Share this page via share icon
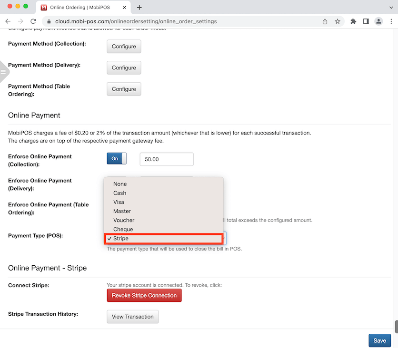398x348 pixels. [325, 21]
